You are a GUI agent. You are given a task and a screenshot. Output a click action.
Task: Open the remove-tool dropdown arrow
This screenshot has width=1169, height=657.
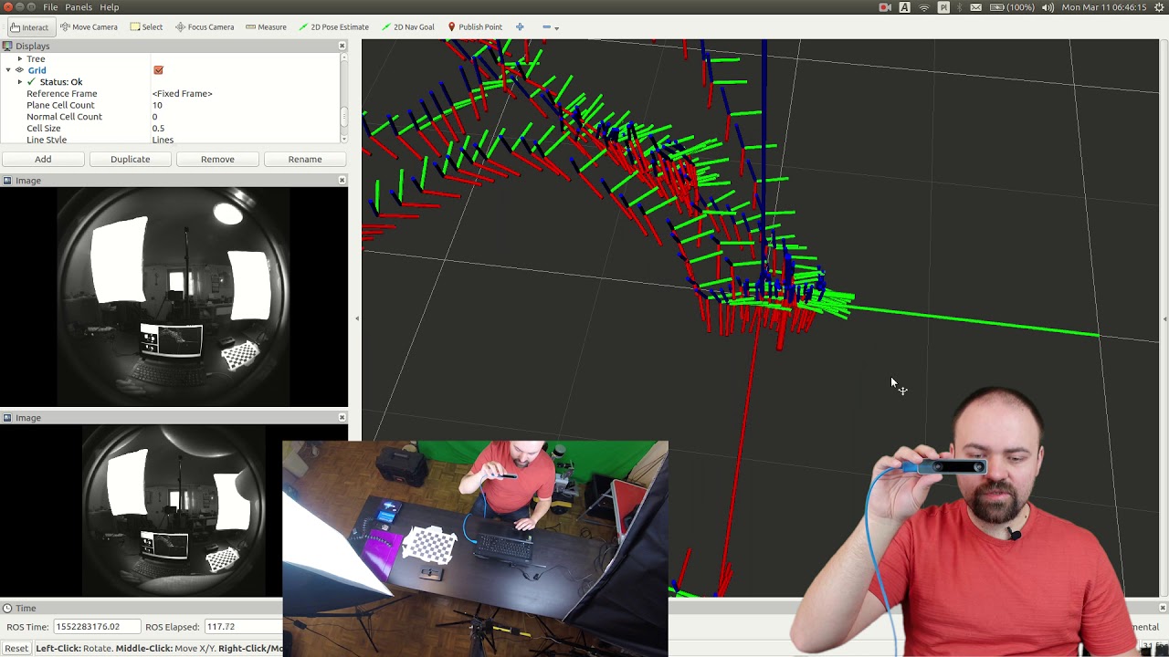[557, 28]
